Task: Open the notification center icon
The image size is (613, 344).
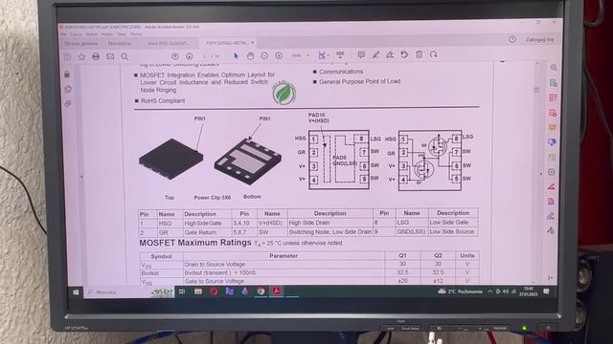Action: coord(546,291)
